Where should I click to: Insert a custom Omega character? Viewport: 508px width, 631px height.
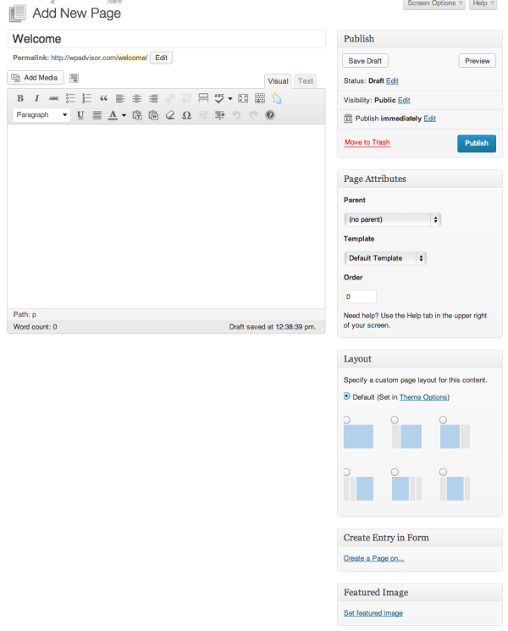tap(186, 115)
